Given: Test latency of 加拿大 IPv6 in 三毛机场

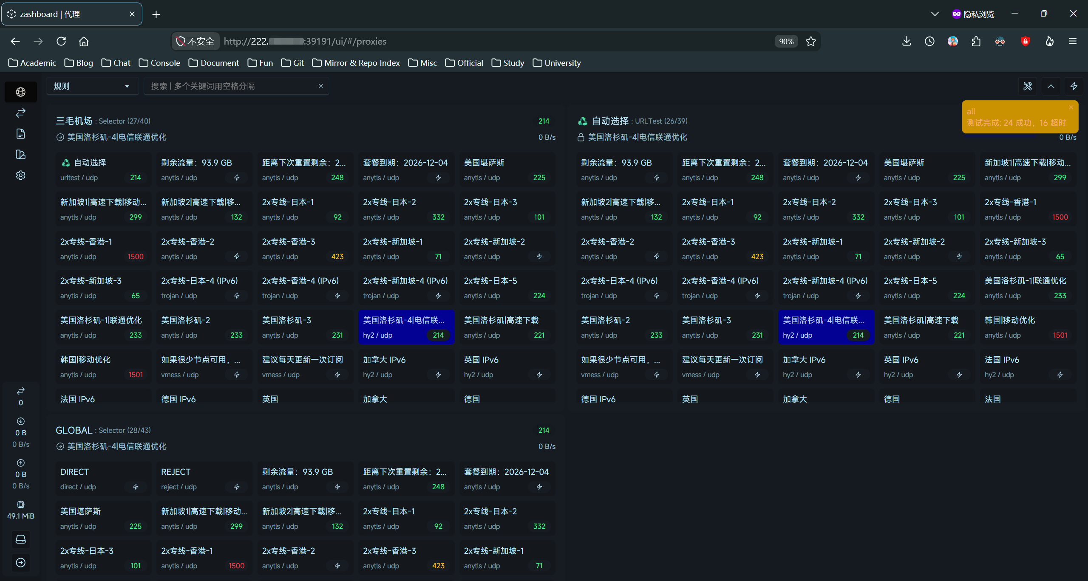Looking at the screenshot, I should tap(438, 375).
